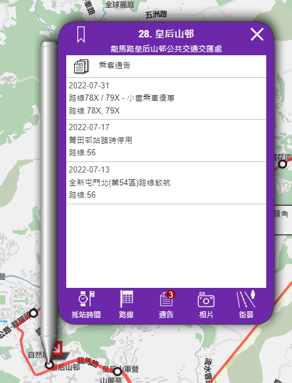This screenshot has height=383, width=292.
Task: Bookmark the 皇后山邨 stop
Action: pos(81,34)
